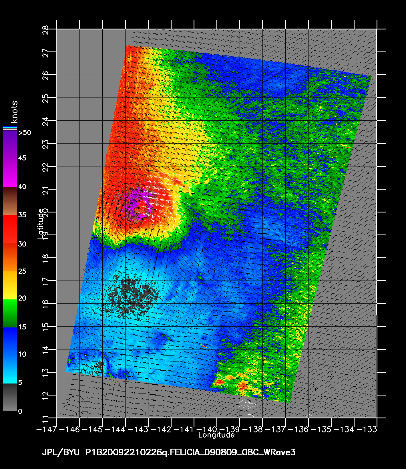This screenshot has width=406, height=469.
Task: Click the latitude tick label '13'
Action: click(x=45, y=373)
